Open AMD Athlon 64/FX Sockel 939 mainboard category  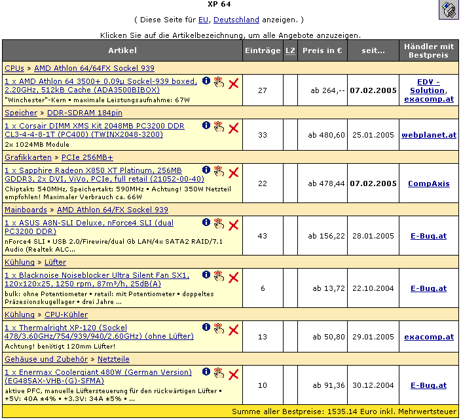coord(113,210)
